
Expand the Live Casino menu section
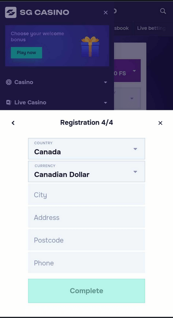click(x=105, y=103)
